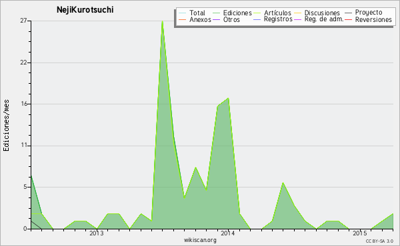Image resolution: width=400 pixels, height=246 pixels.
Task: Click the CC BY-SA 3.0 license text
Action: point(379,241)
